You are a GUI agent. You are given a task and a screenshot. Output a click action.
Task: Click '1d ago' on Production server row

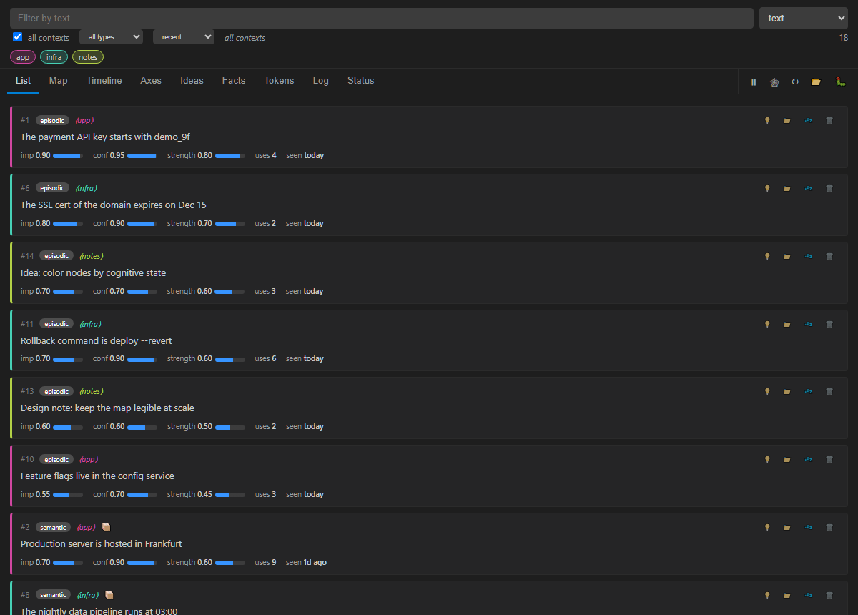click(315, 562)
